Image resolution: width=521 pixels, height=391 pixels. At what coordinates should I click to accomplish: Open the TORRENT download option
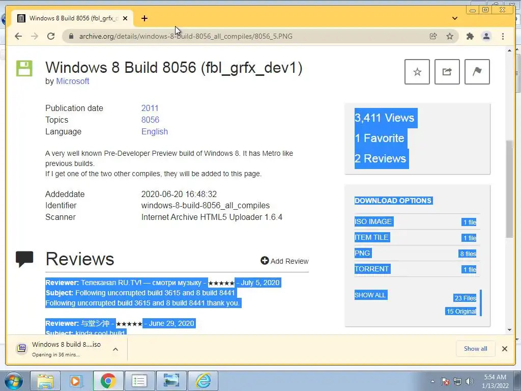click(x=372, y=269)
